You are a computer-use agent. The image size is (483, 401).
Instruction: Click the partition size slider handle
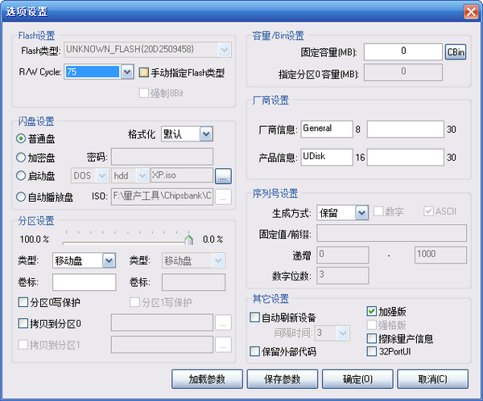pos(189,239)
